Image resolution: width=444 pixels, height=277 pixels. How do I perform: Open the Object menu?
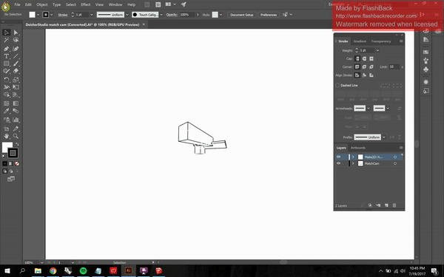(x=42, y=4)
